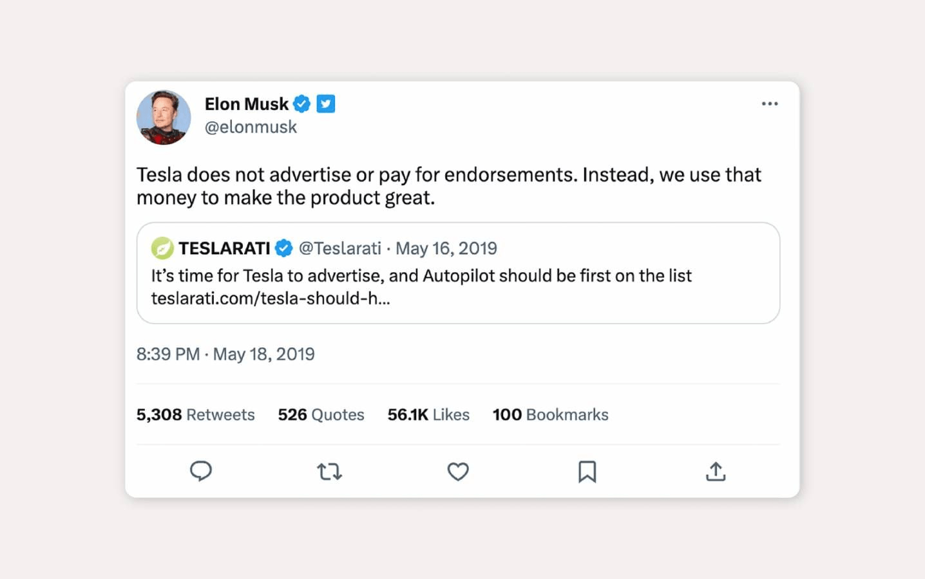The width and height of the screenshot is (925, 579).
Task: Click the share upload icon
Action: (x=715, y=472)
